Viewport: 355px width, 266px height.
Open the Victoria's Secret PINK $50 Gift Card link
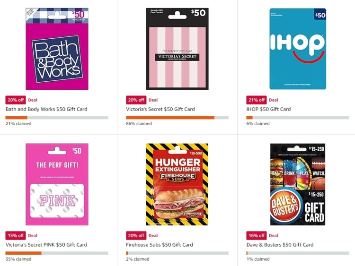(46, 245)
